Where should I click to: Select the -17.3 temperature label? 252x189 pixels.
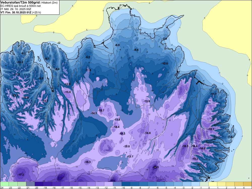(122, 134)
